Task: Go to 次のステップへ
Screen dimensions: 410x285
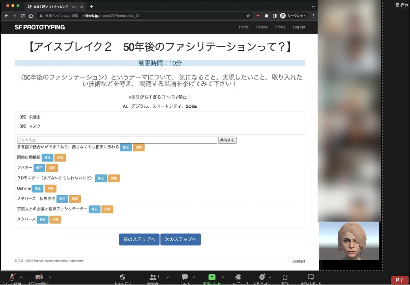Action: pyautogui.click(x=181, y=239)
